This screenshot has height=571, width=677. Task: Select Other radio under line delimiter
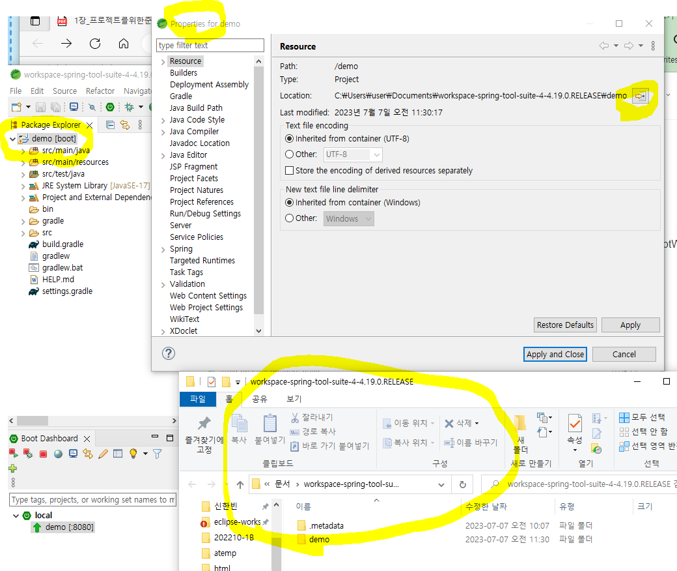tap(289, 218)
